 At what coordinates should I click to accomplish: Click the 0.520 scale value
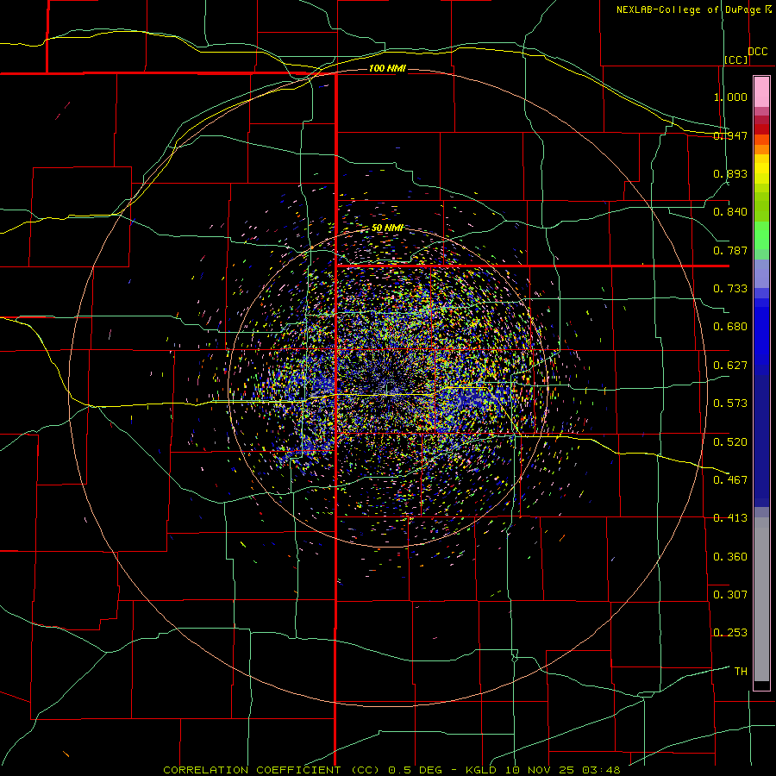(x=730, y=442)
